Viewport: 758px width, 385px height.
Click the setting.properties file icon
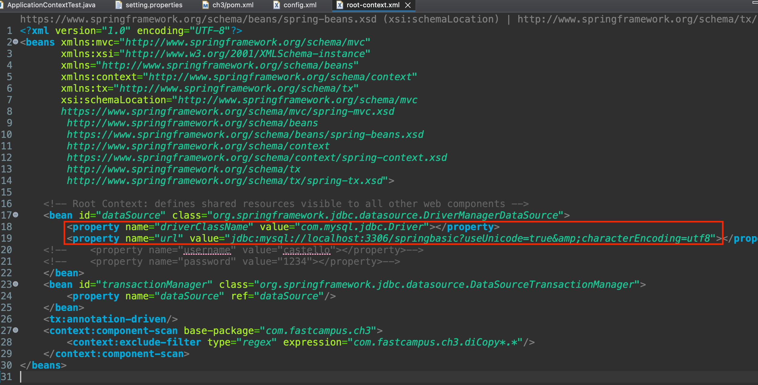pyautogui.click(x=119, y=5)
